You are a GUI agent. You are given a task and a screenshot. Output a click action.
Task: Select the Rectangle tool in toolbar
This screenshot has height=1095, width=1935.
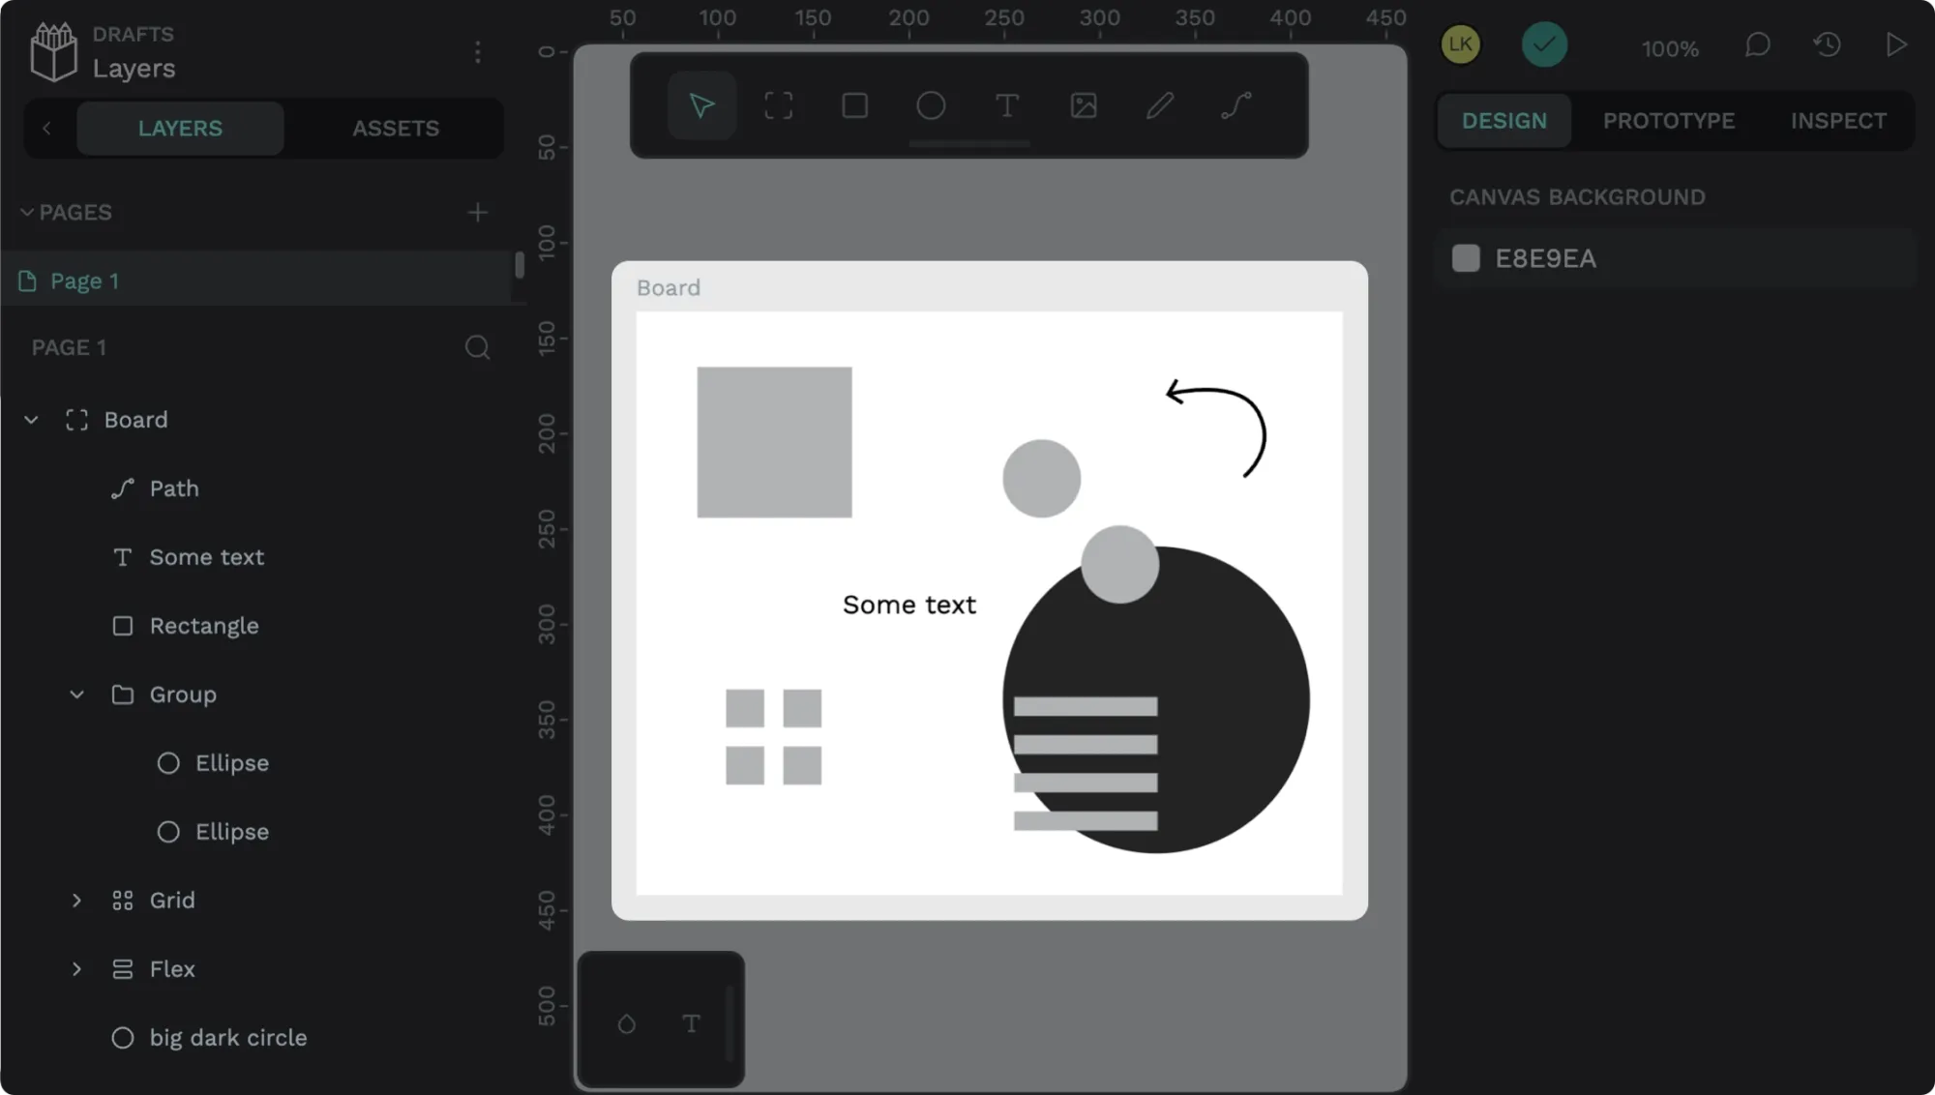(x=856, y=105)
